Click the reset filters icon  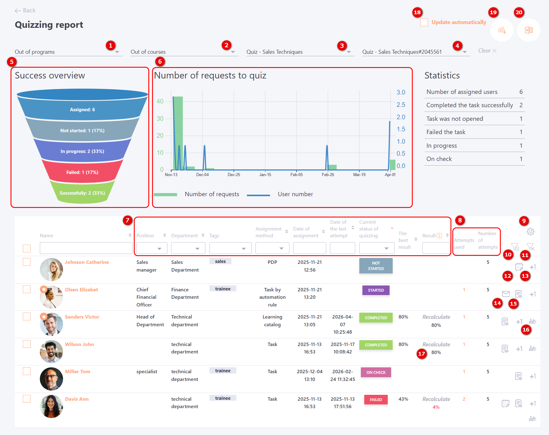[530, 247]
